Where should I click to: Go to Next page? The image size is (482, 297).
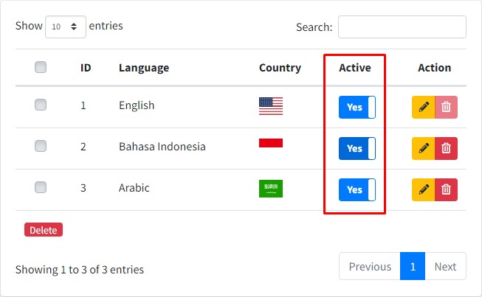tap(445, 266)
